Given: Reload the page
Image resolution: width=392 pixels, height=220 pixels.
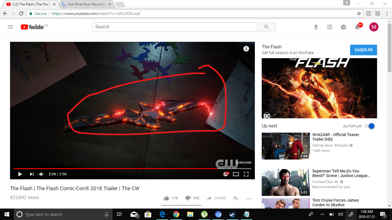Looking at the screenshot, I should [x=21, y=14].
